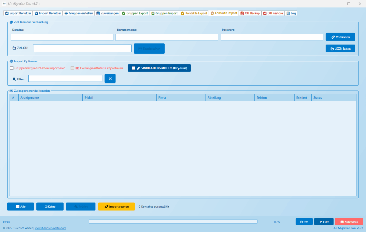Click the Logs icon button in the status bar
This screenshot has width=366, height=232.
click(301, 221)
